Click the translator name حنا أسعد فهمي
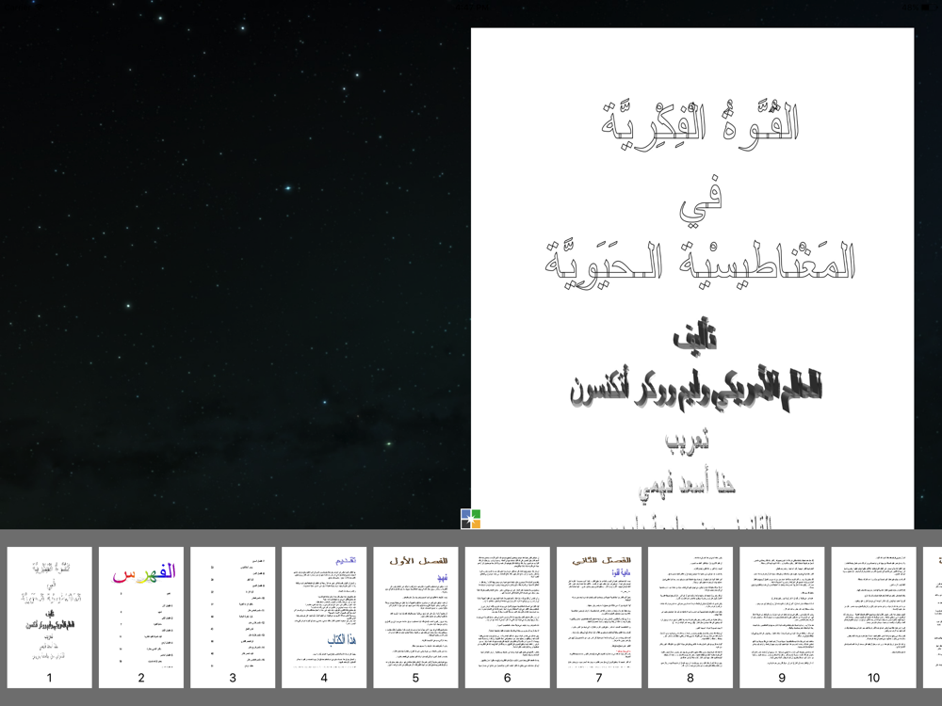The width and height of the screenshot is (942, 706). click(693, 487)
